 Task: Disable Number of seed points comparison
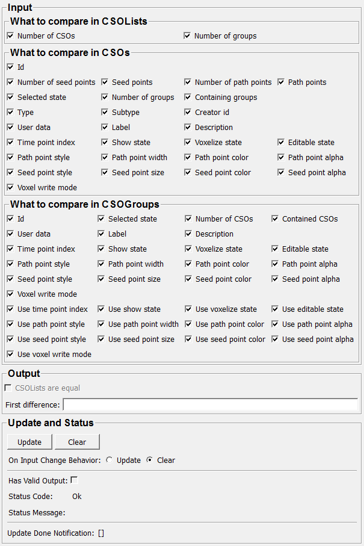pyautogui.click(x=10, y=82)
